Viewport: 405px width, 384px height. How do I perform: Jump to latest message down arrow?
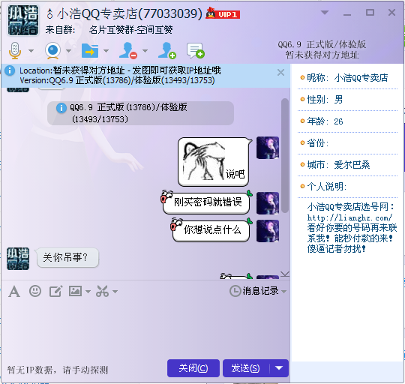[x=285, y=274]
